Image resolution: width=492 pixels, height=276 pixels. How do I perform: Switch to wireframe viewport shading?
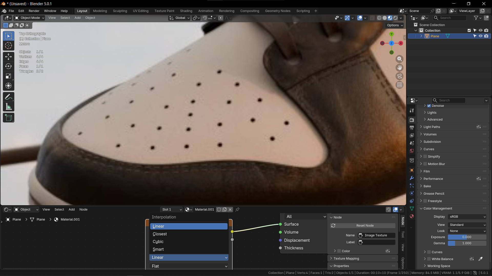point(379,18)
